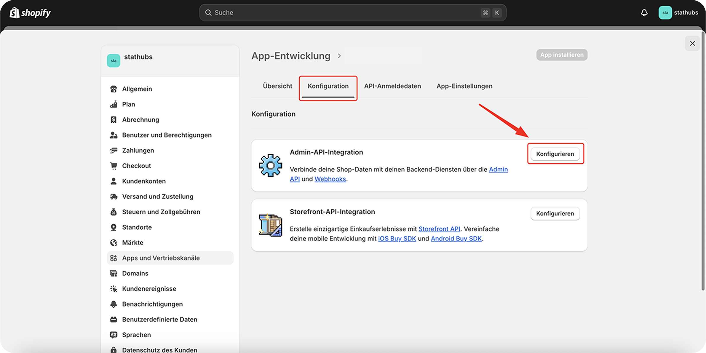Click the stathubs store name in sidebar
Image resolution: width=706 pixels, height=353 pixels.
[x=138, y=57]
